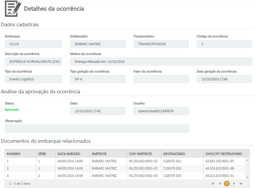Click CNPJ 63.855.235/0001-85 cell
The height and width of the screenshot is (188, 255).
click(224, 161)
